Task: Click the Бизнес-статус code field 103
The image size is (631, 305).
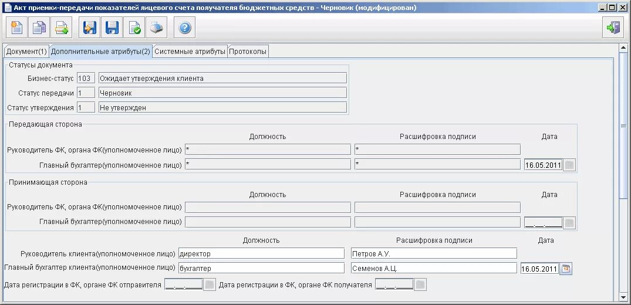Action: 86,78
